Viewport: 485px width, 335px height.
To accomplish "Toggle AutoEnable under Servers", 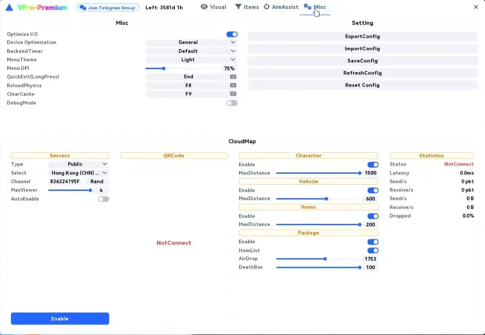I will click(x=103, y=199).
